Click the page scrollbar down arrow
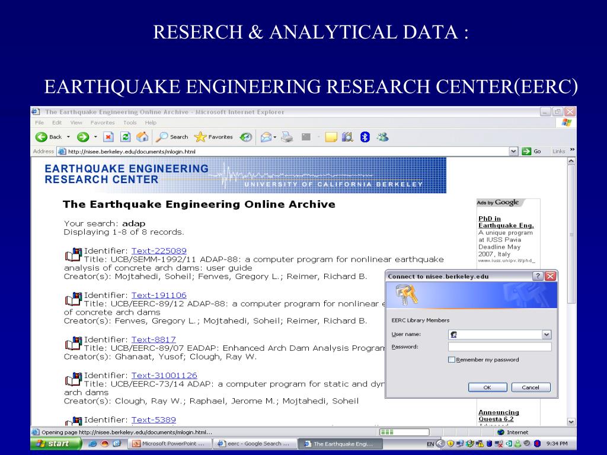The image size is (607, 455). coord(571,422)
